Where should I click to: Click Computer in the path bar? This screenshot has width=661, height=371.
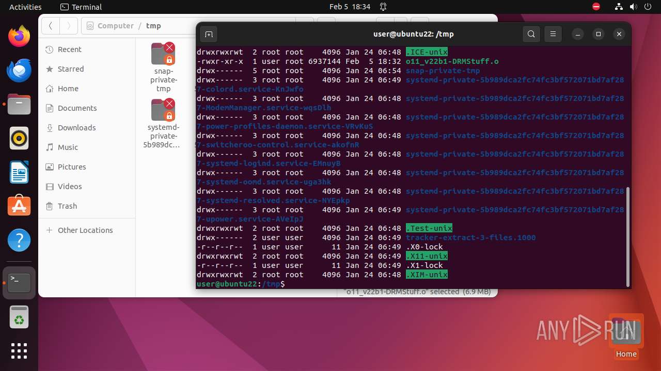[x=115, y=26]
